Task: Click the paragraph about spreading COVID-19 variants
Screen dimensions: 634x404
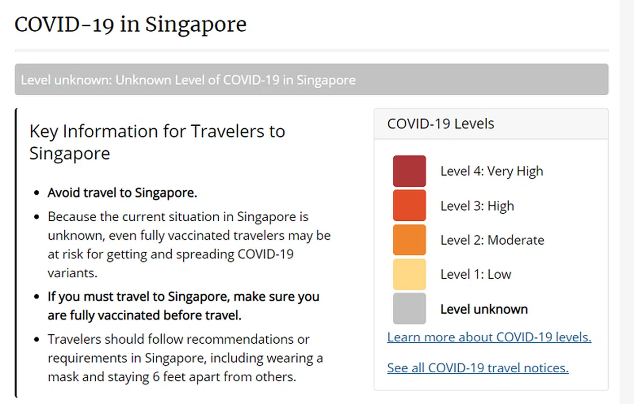Action: (x=189, y=245)
